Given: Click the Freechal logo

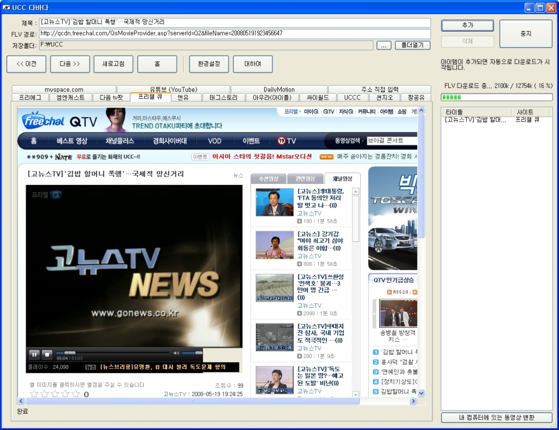Looking at the screenshot, I should 44,121.
